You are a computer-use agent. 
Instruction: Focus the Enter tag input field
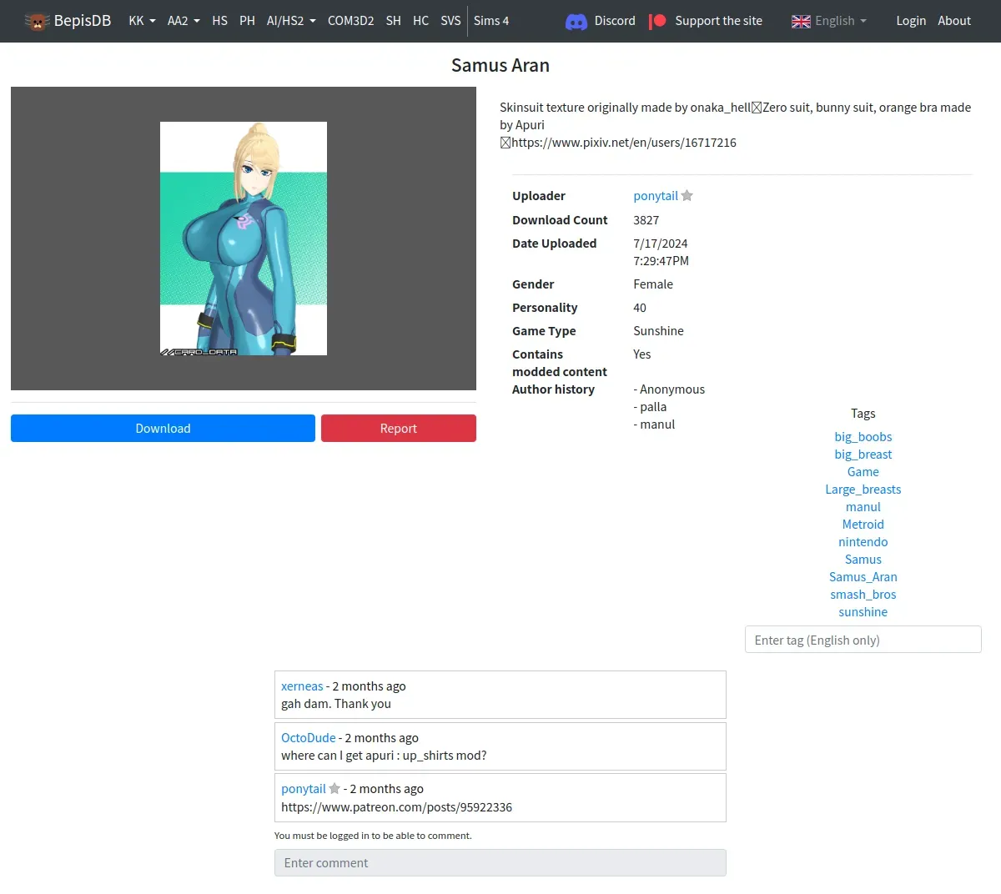pyautogui.click(x=863, y=640)
